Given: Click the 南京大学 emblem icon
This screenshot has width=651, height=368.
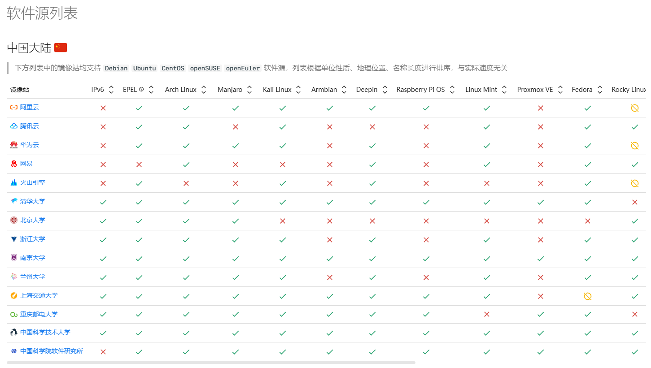Looking at the screenshot, I should [x=14, y=258].
